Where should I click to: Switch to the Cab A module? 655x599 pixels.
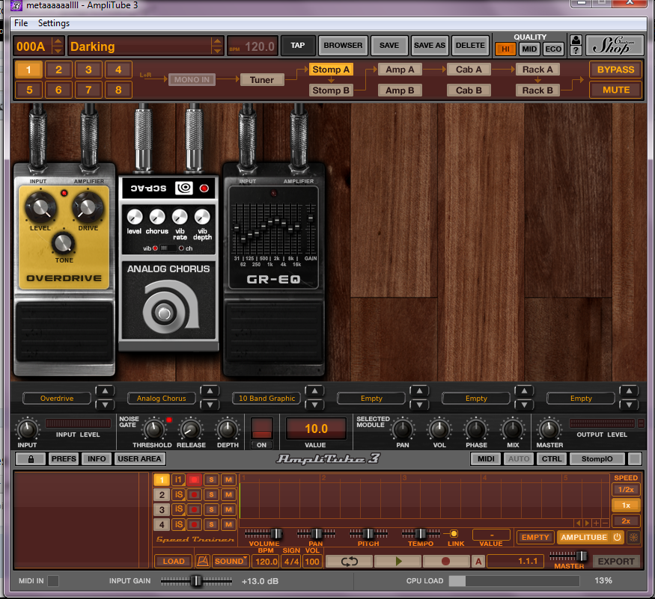pos(469,70)
